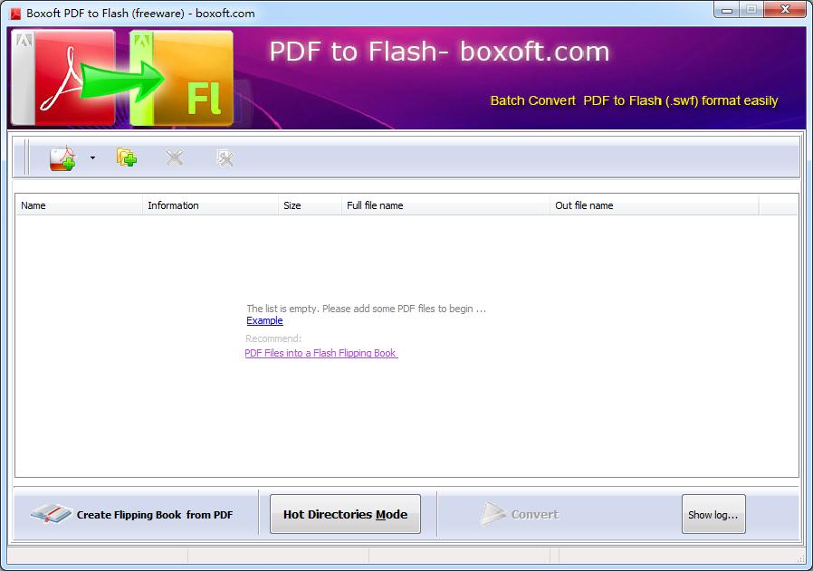The width and height of the screenshot is (813, 571).
Task: Click the Clear all files icon
Action: pos(225,157)
